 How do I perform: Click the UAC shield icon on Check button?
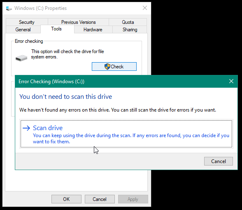click(x=107, y=67)
